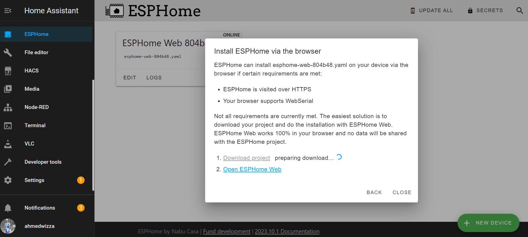528x237 pixels.
Task: Click the Media play icon
Action: tap(8, 89)
